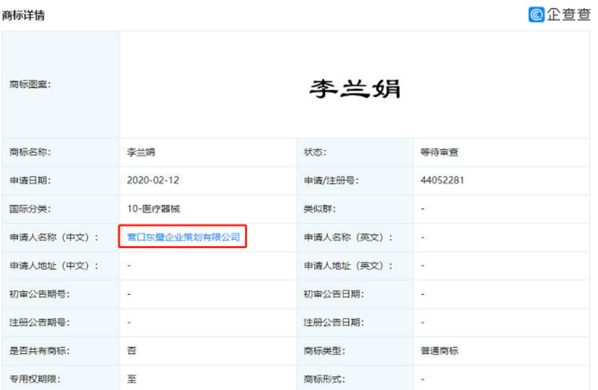Screen dimensions: 598x390
Task: Click the 是否共有商标 value 否
Action: click(x=131, y=351)
